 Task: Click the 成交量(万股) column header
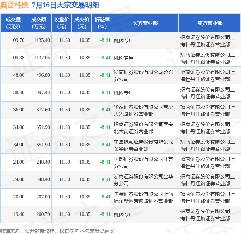click(x=13, y=23)
